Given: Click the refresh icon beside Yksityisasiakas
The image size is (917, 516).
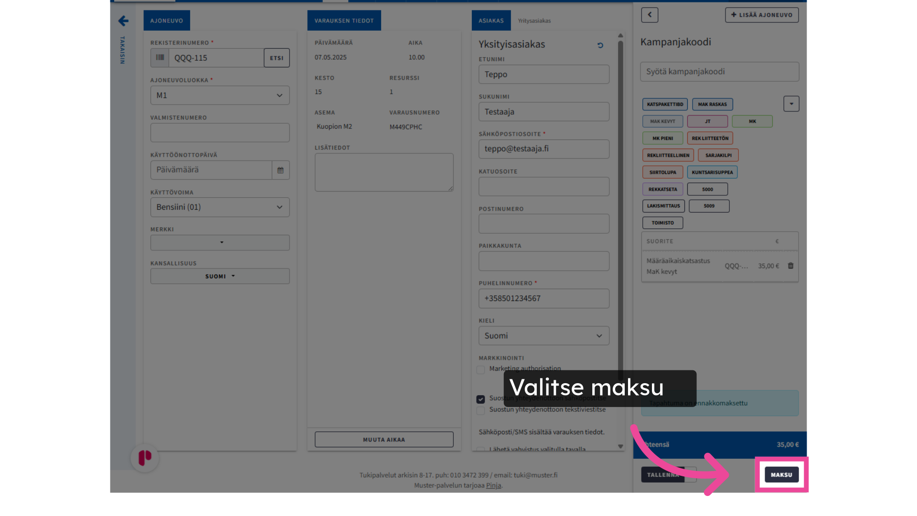Looking at the screenshot, I should tap(600, 45).
